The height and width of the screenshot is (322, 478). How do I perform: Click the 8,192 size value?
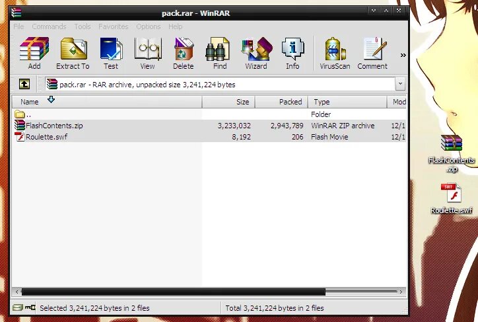[x=241, y=137]
